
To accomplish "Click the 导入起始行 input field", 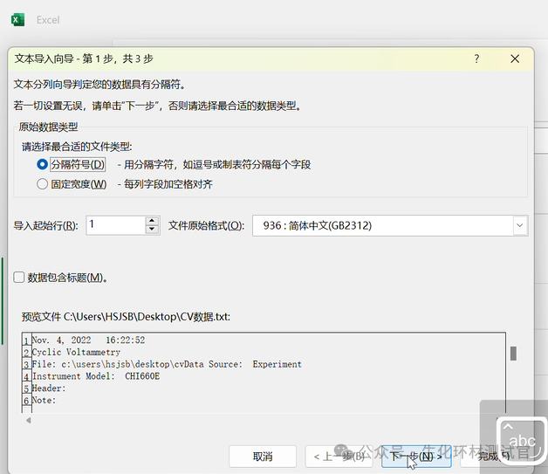I will tap(116, 225).
